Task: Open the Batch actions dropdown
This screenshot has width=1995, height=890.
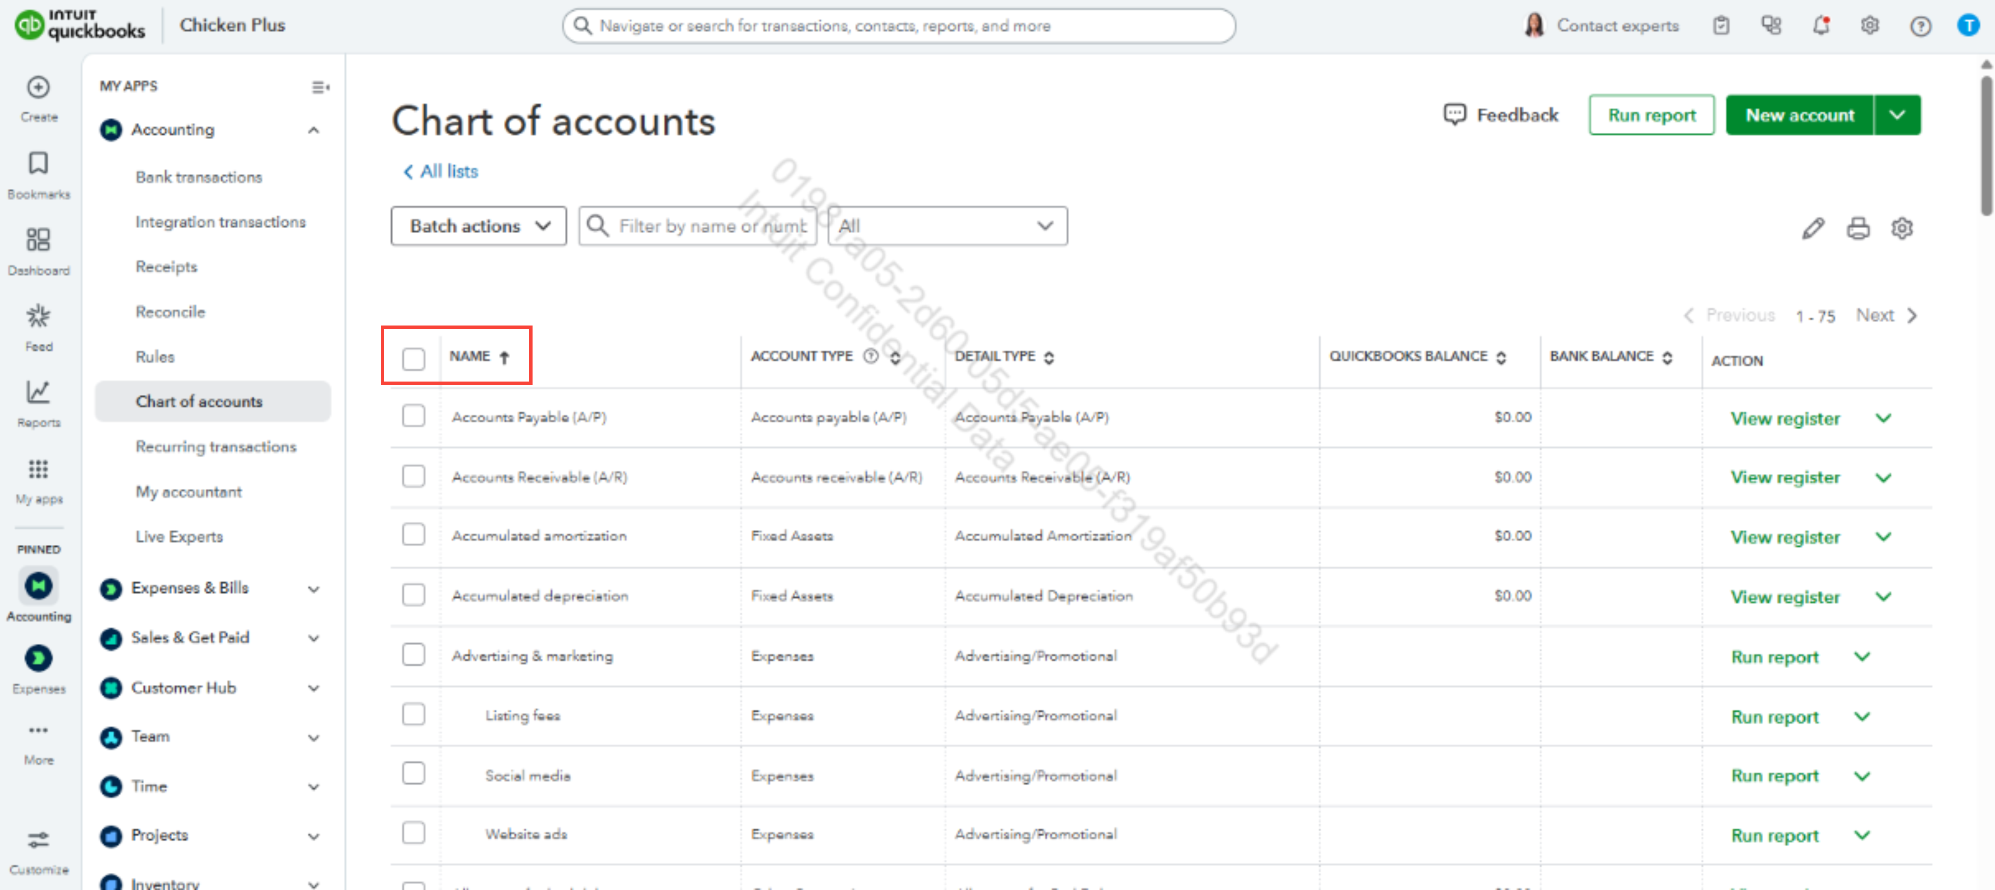Action: pos(478,226)
